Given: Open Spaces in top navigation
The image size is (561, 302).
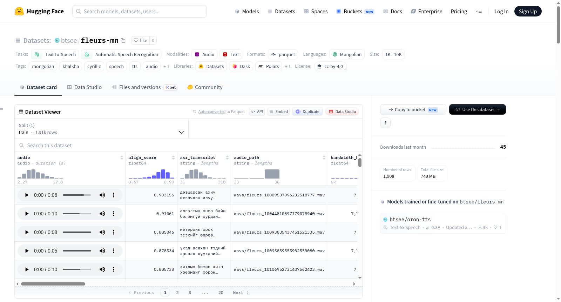Looking at the screenshot, I should point(316,11).
